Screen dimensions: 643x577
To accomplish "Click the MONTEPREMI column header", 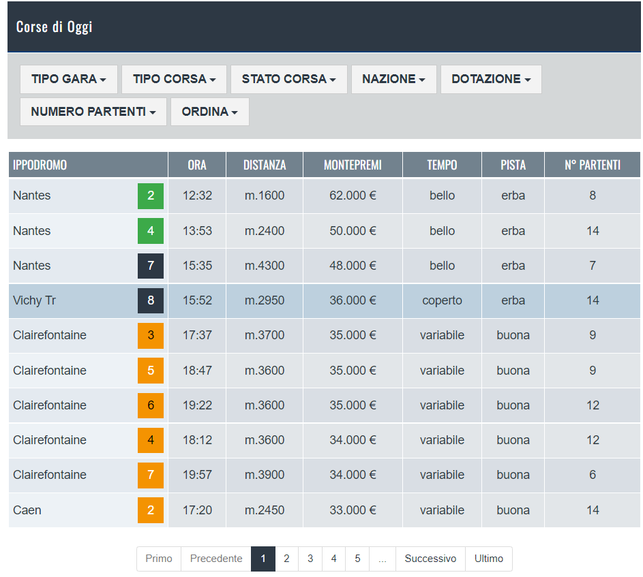I will click(x=353, y=165).
